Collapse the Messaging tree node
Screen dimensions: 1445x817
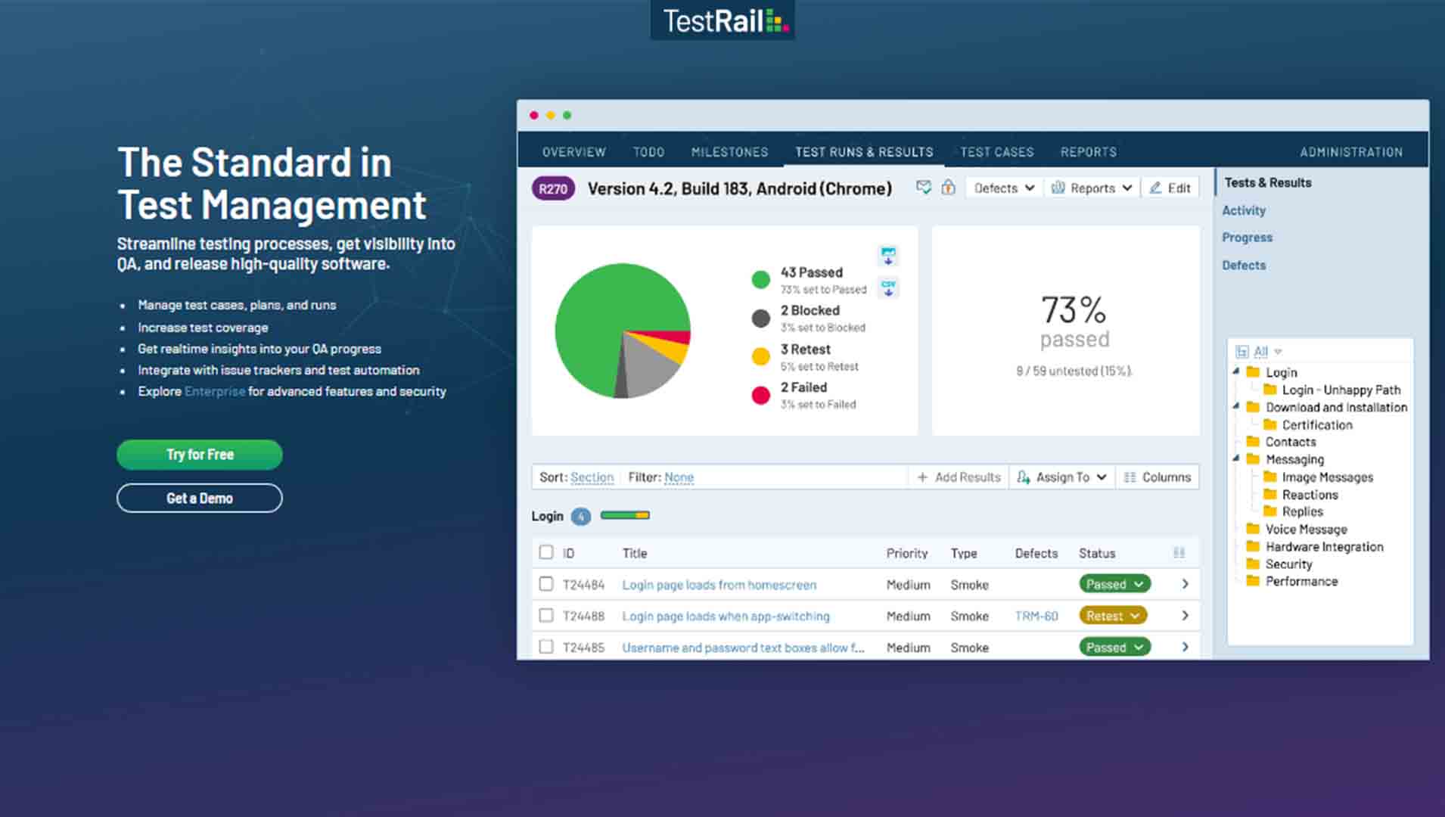coord(1236,458)
